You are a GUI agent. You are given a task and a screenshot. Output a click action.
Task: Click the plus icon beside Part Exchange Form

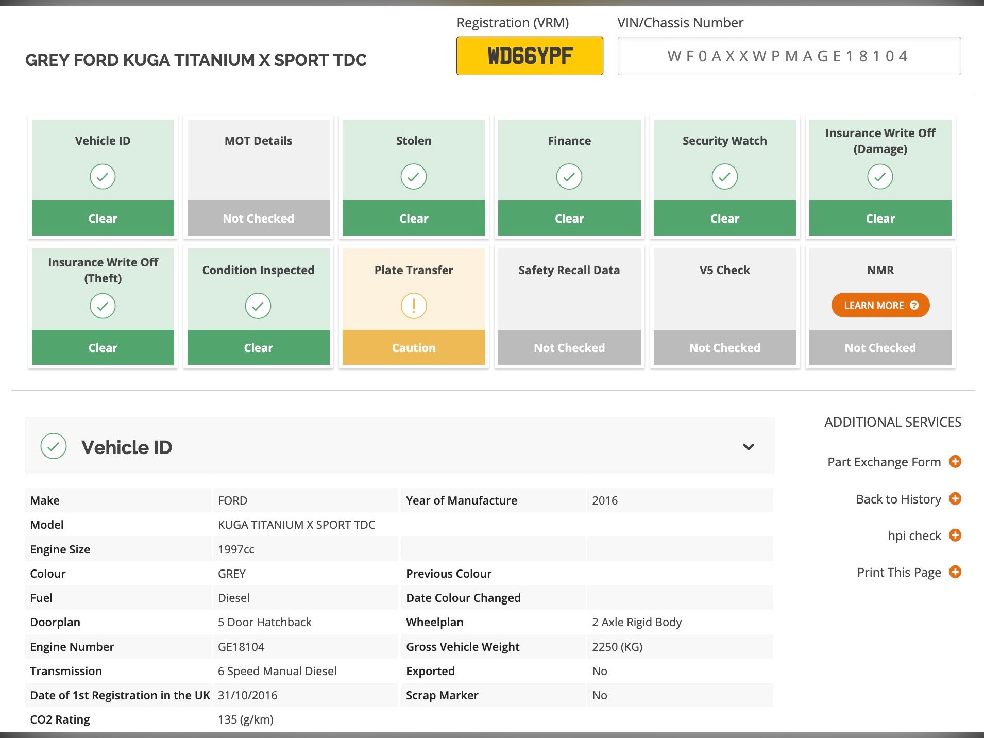tap(955, 461)
